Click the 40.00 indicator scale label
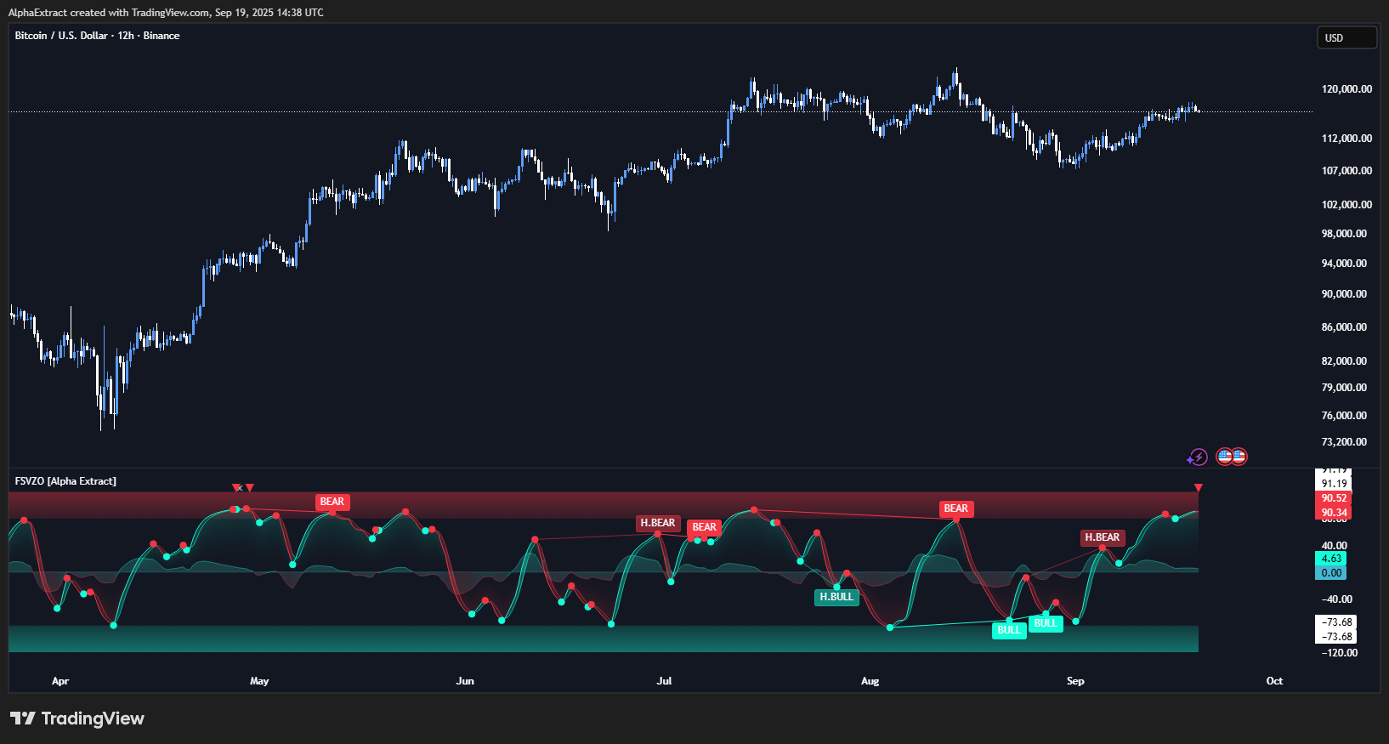 coord(1335,546)
